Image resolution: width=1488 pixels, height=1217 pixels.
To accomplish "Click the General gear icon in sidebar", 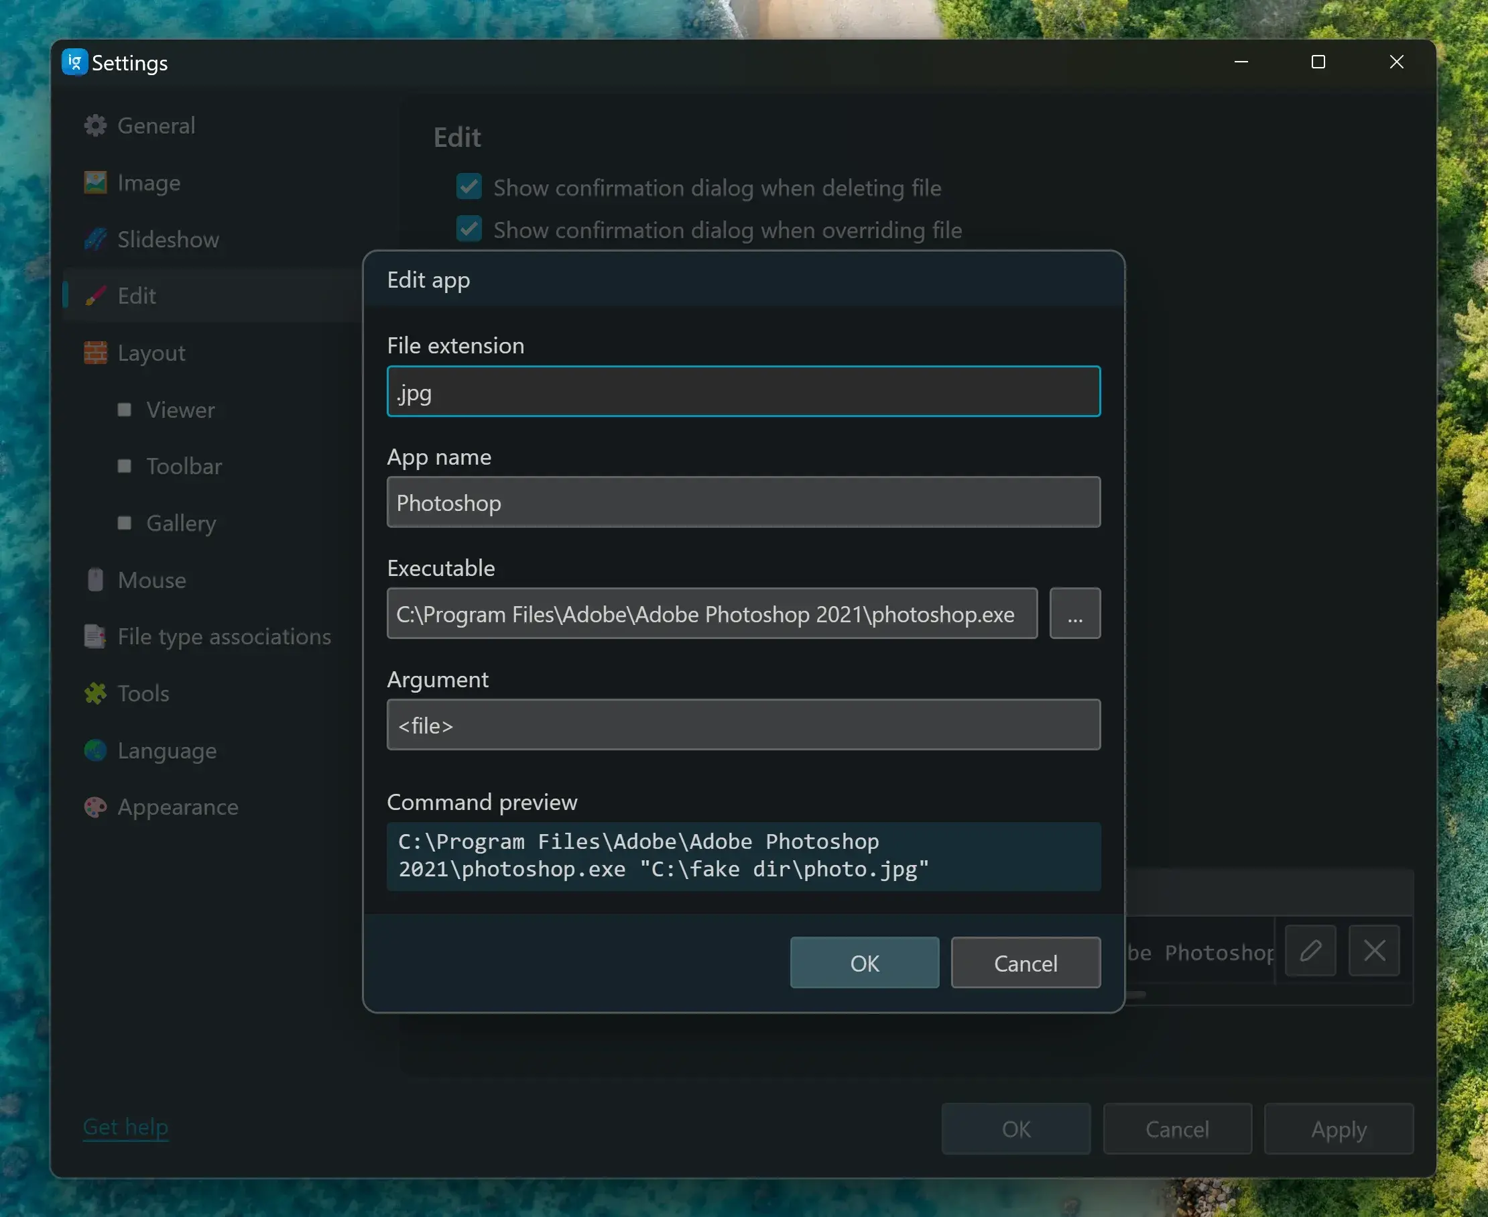I will pyautogui.click(x=95, y=125).
